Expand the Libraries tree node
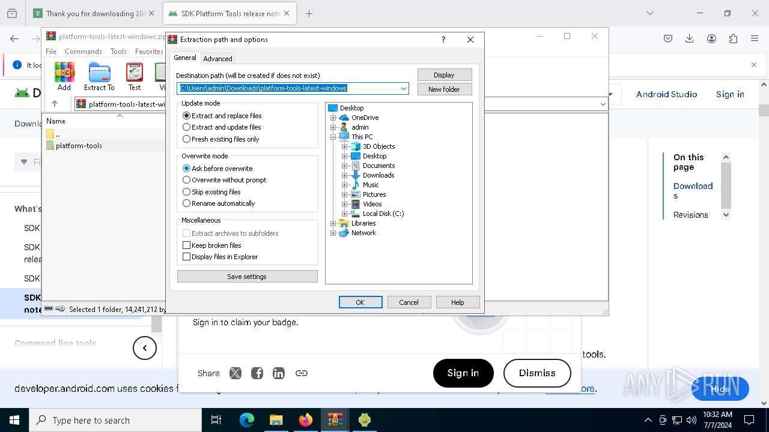Screen dimensions: 769x432 pyautogui.click(x=333, y=223)
